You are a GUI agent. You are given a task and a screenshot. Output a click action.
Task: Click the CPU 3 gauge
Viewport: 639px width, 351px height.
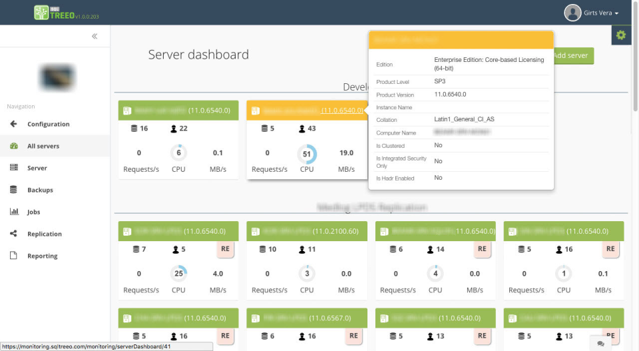pyautogui.click(x=307, y=274)
